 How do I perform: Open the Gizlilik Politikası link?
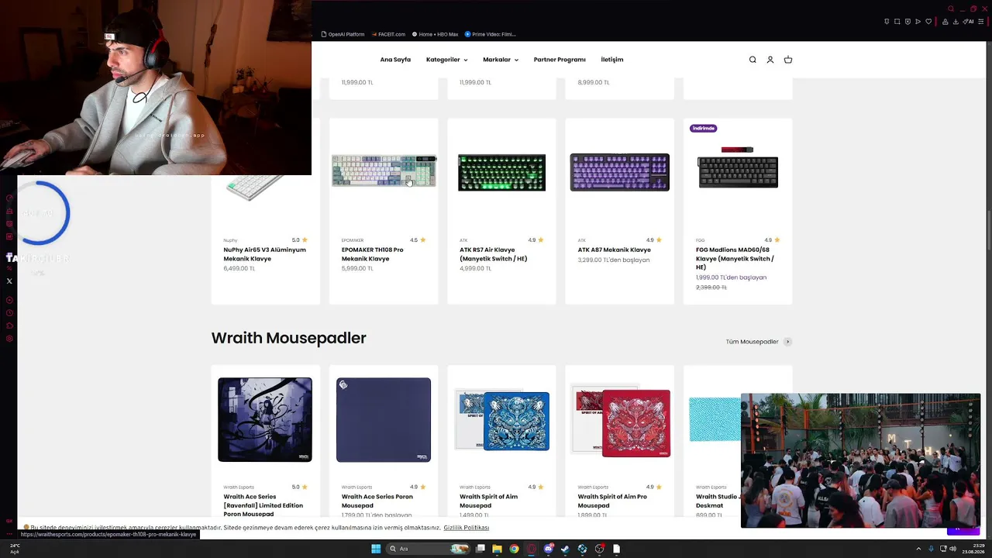[x=467, y=528]
